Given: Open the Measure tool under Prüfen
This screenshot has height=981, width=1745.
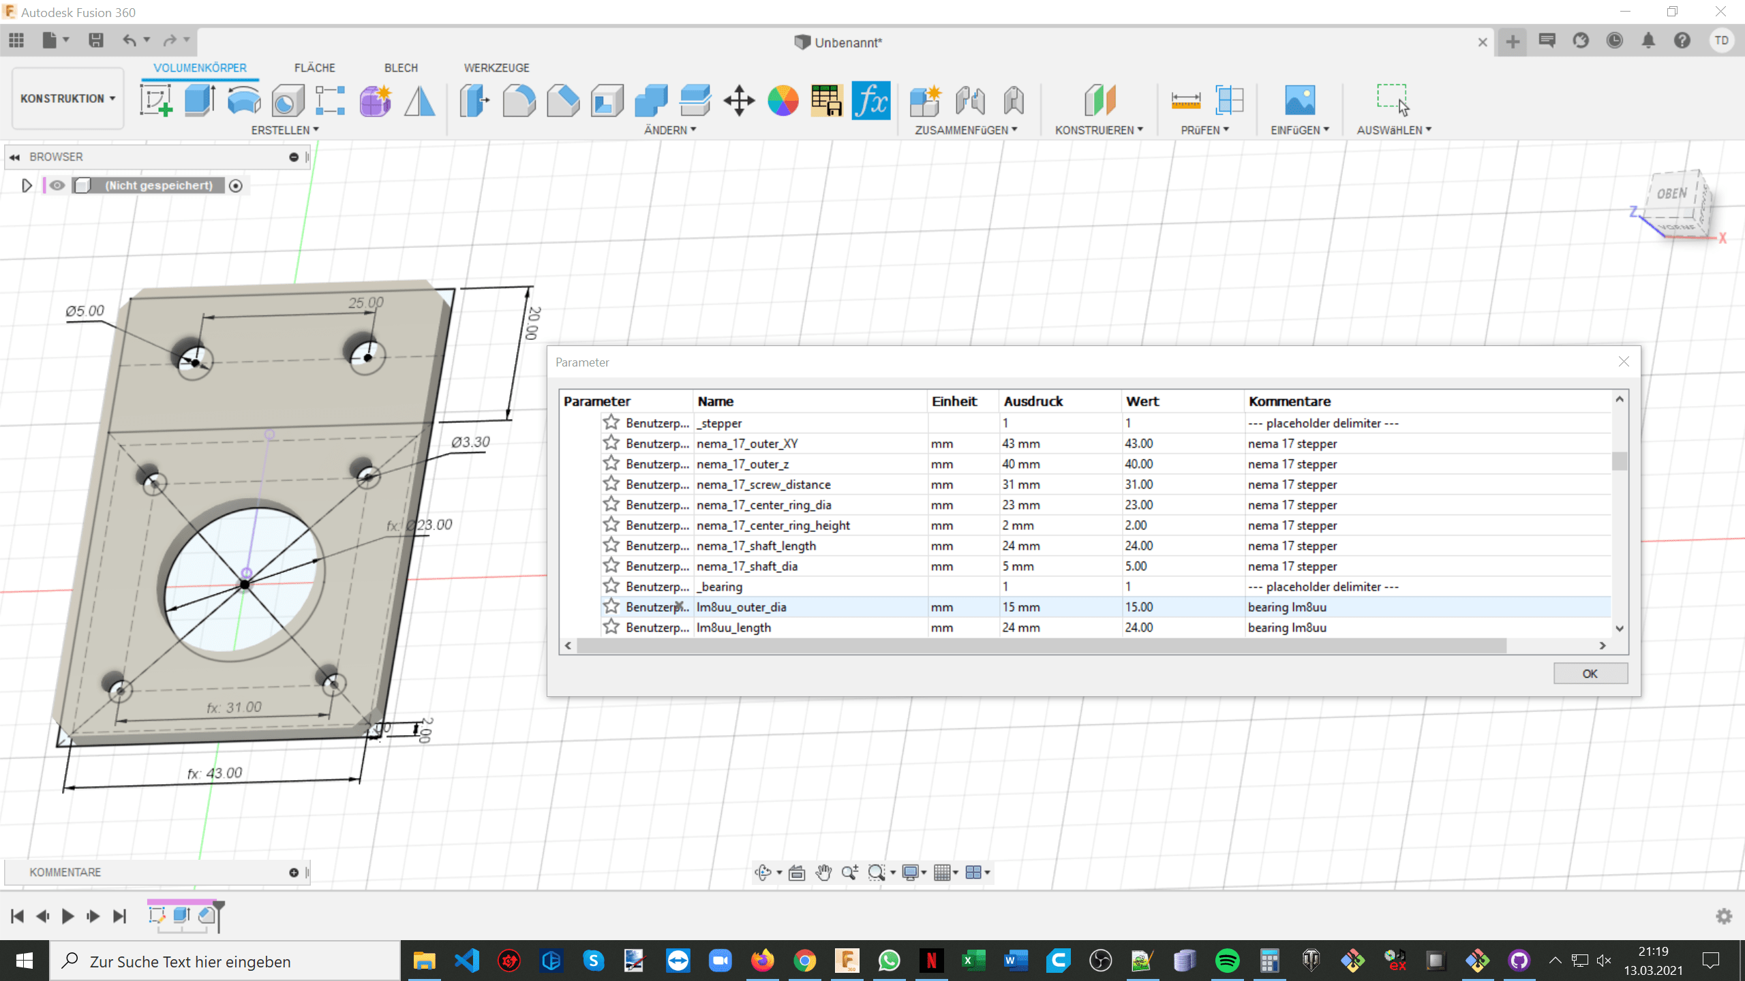Looking at the screenshot, I should tap(1185, 101).
